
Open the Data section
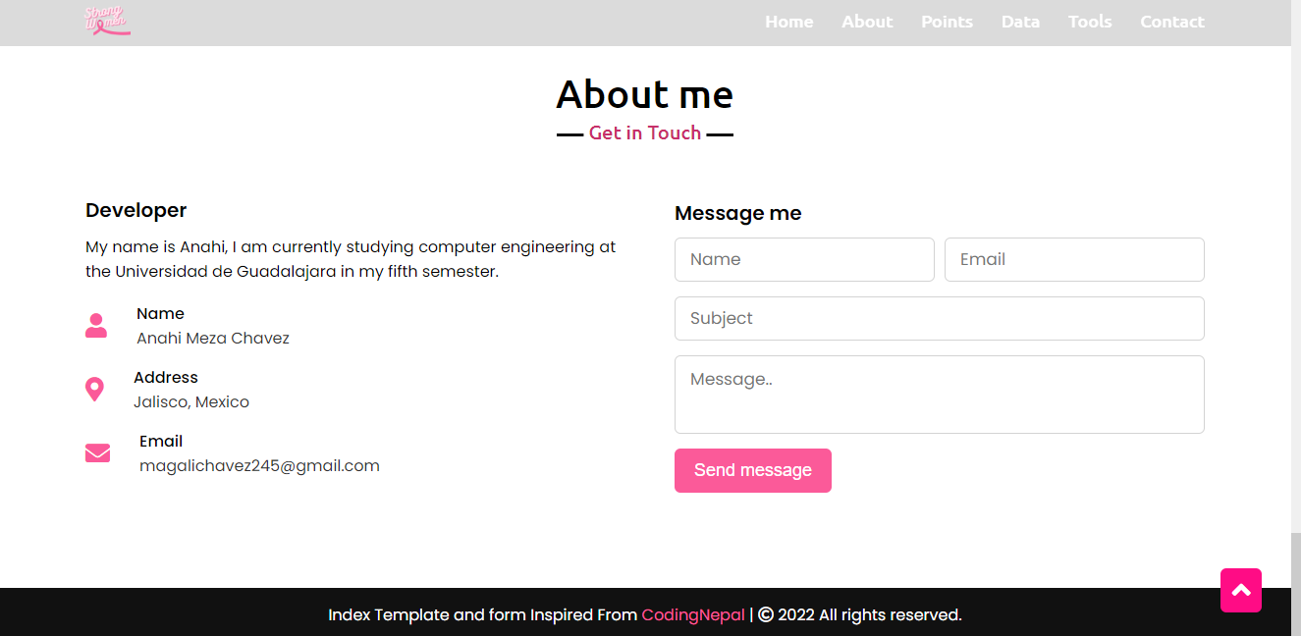click(x=1020, y=22)
